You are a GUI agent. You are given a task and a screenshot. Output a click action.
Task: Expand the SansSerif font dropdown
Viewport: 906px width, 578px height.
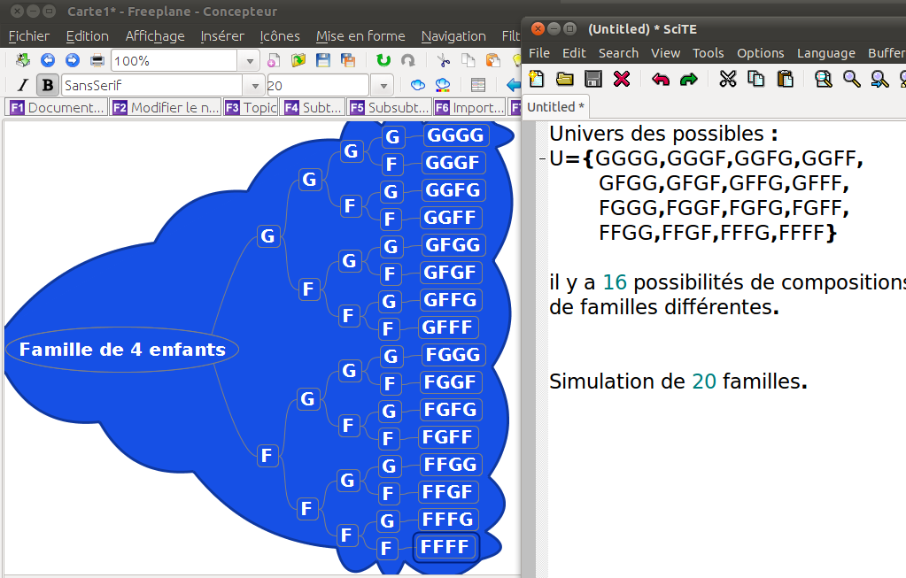coord(255,86)
